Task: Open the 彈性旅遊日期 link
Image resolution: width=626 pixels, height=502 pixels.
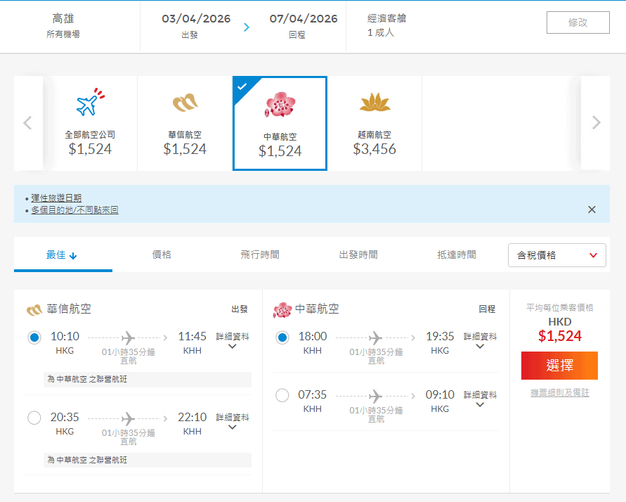Action: (x=56, y=198)
